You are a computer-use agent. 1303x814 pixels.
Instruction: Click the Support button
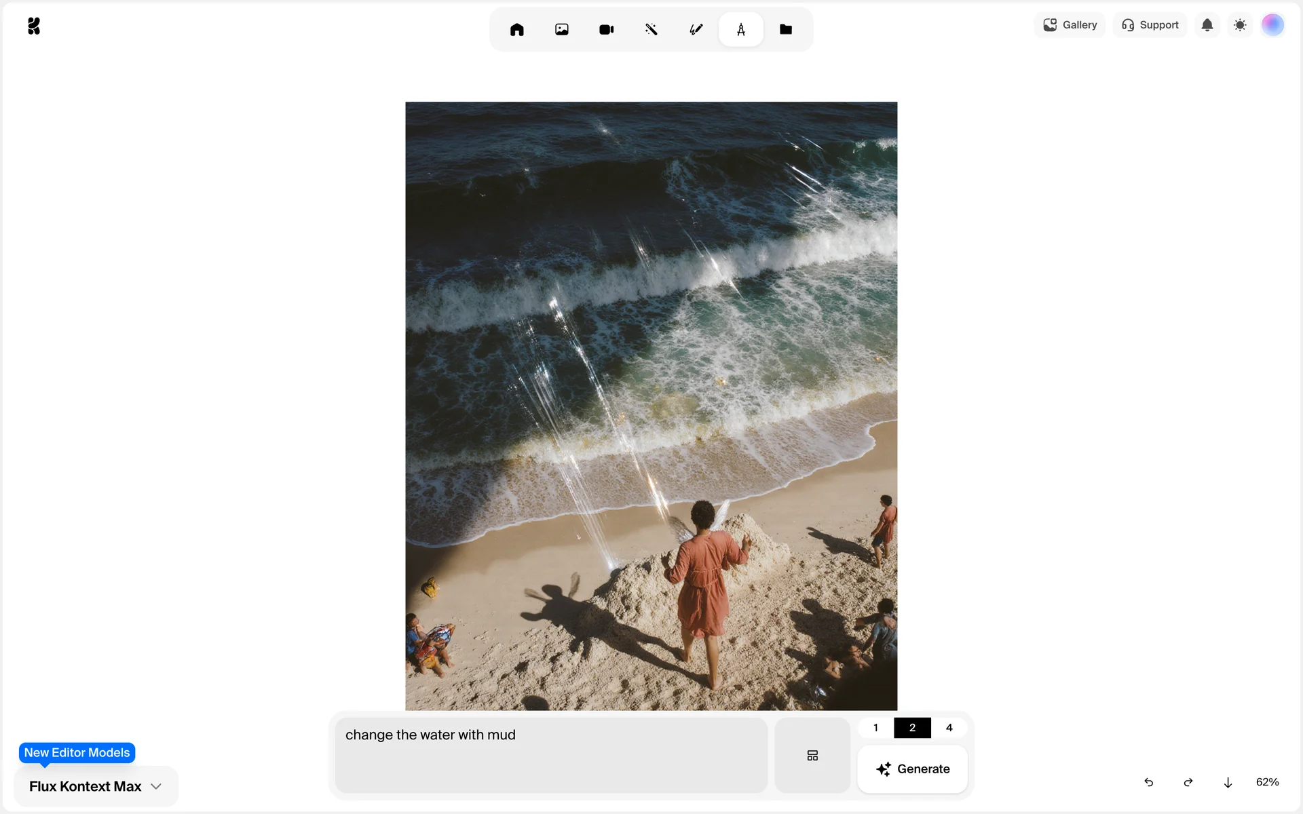[1150, 25]
